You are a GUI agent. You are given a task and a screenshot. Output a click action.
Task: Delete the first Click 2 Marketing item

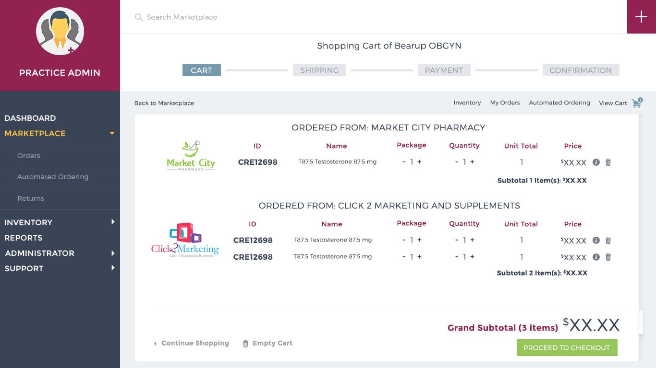pos(608,241)
